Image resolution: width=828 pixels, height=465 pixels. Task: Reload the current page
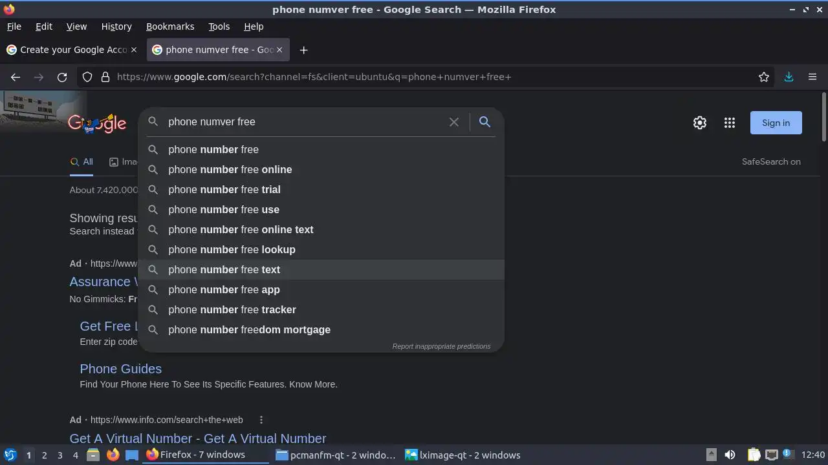[x=62, y=77]
